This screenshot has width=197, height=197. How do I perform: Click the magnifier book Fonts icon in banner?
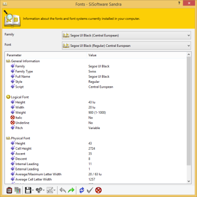[x=12, y=19]
